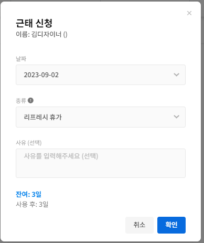This screenshot has width=204, height=243.
Task: Click the info icon beside 종류 label
Action: 30,100
